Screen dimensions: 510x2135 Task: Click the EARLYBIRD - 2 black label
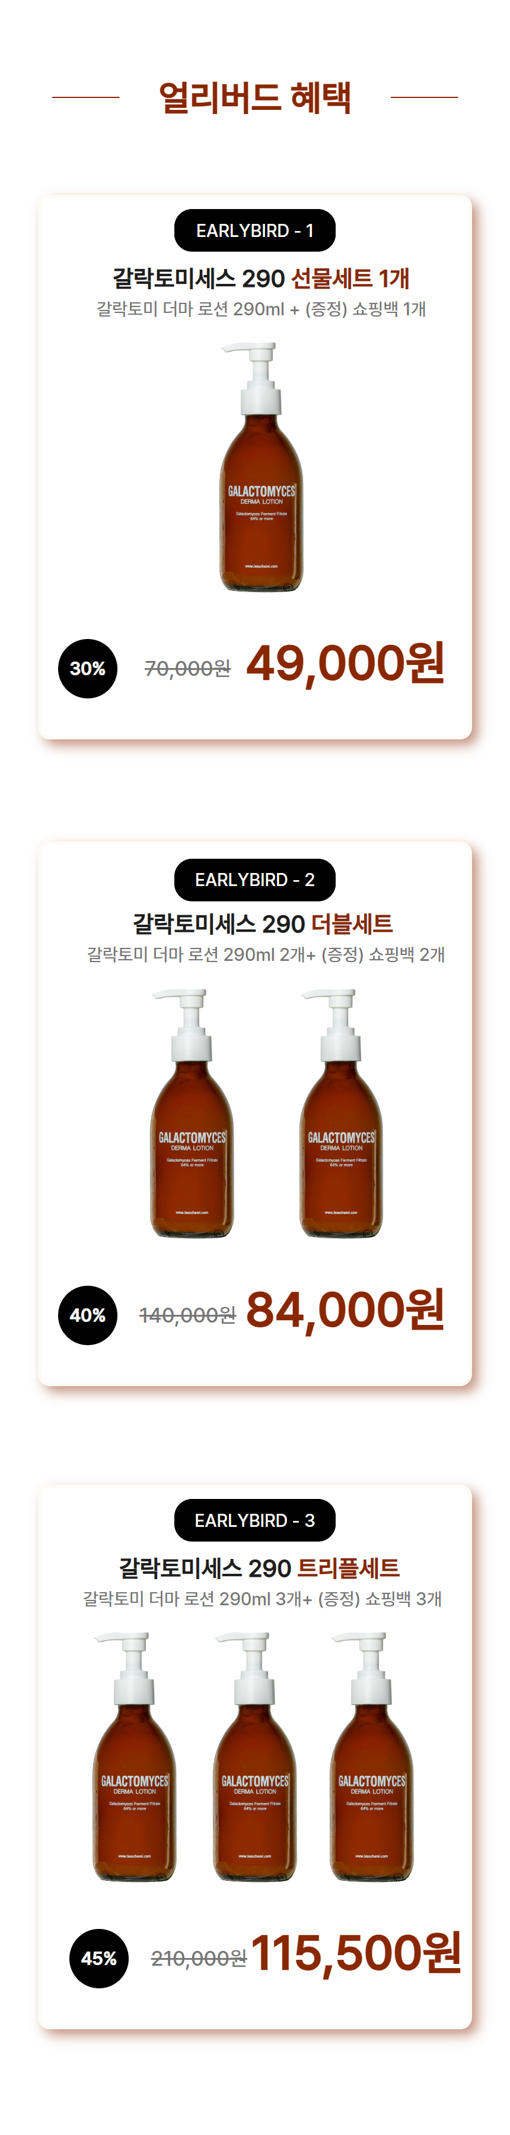point(254,880)
